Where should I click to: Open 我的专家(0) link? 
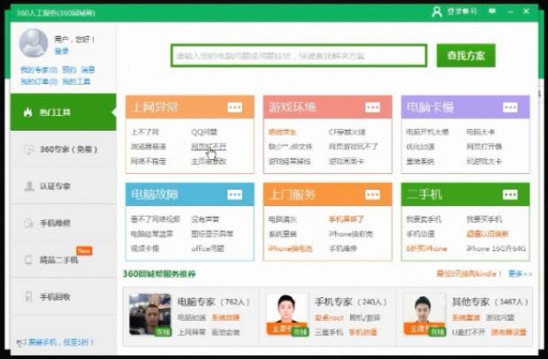coord(39,70)
